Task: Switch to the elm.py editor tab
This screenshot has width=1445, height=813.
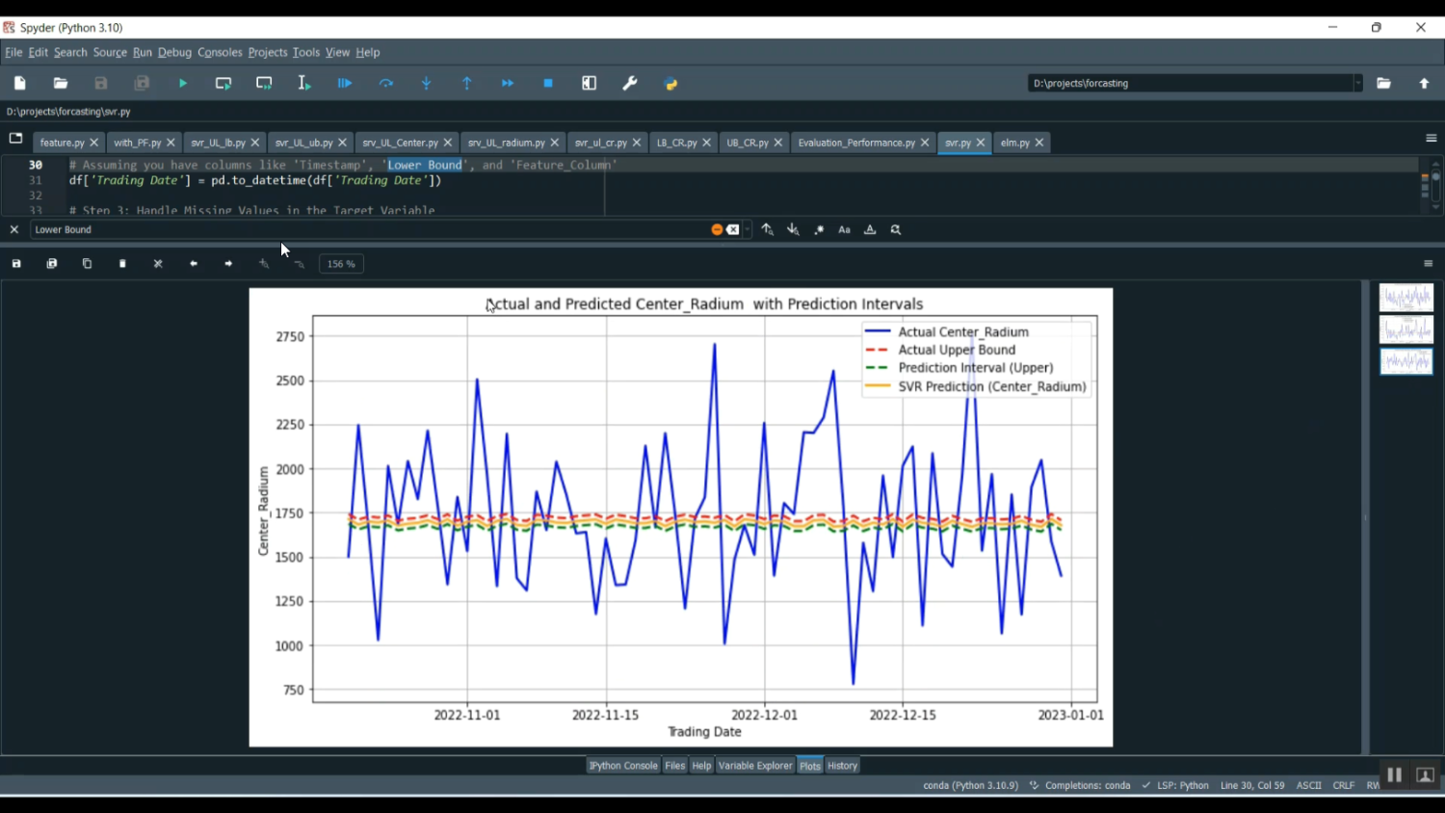Action: pyautogui.click(x=1015, y=143)
